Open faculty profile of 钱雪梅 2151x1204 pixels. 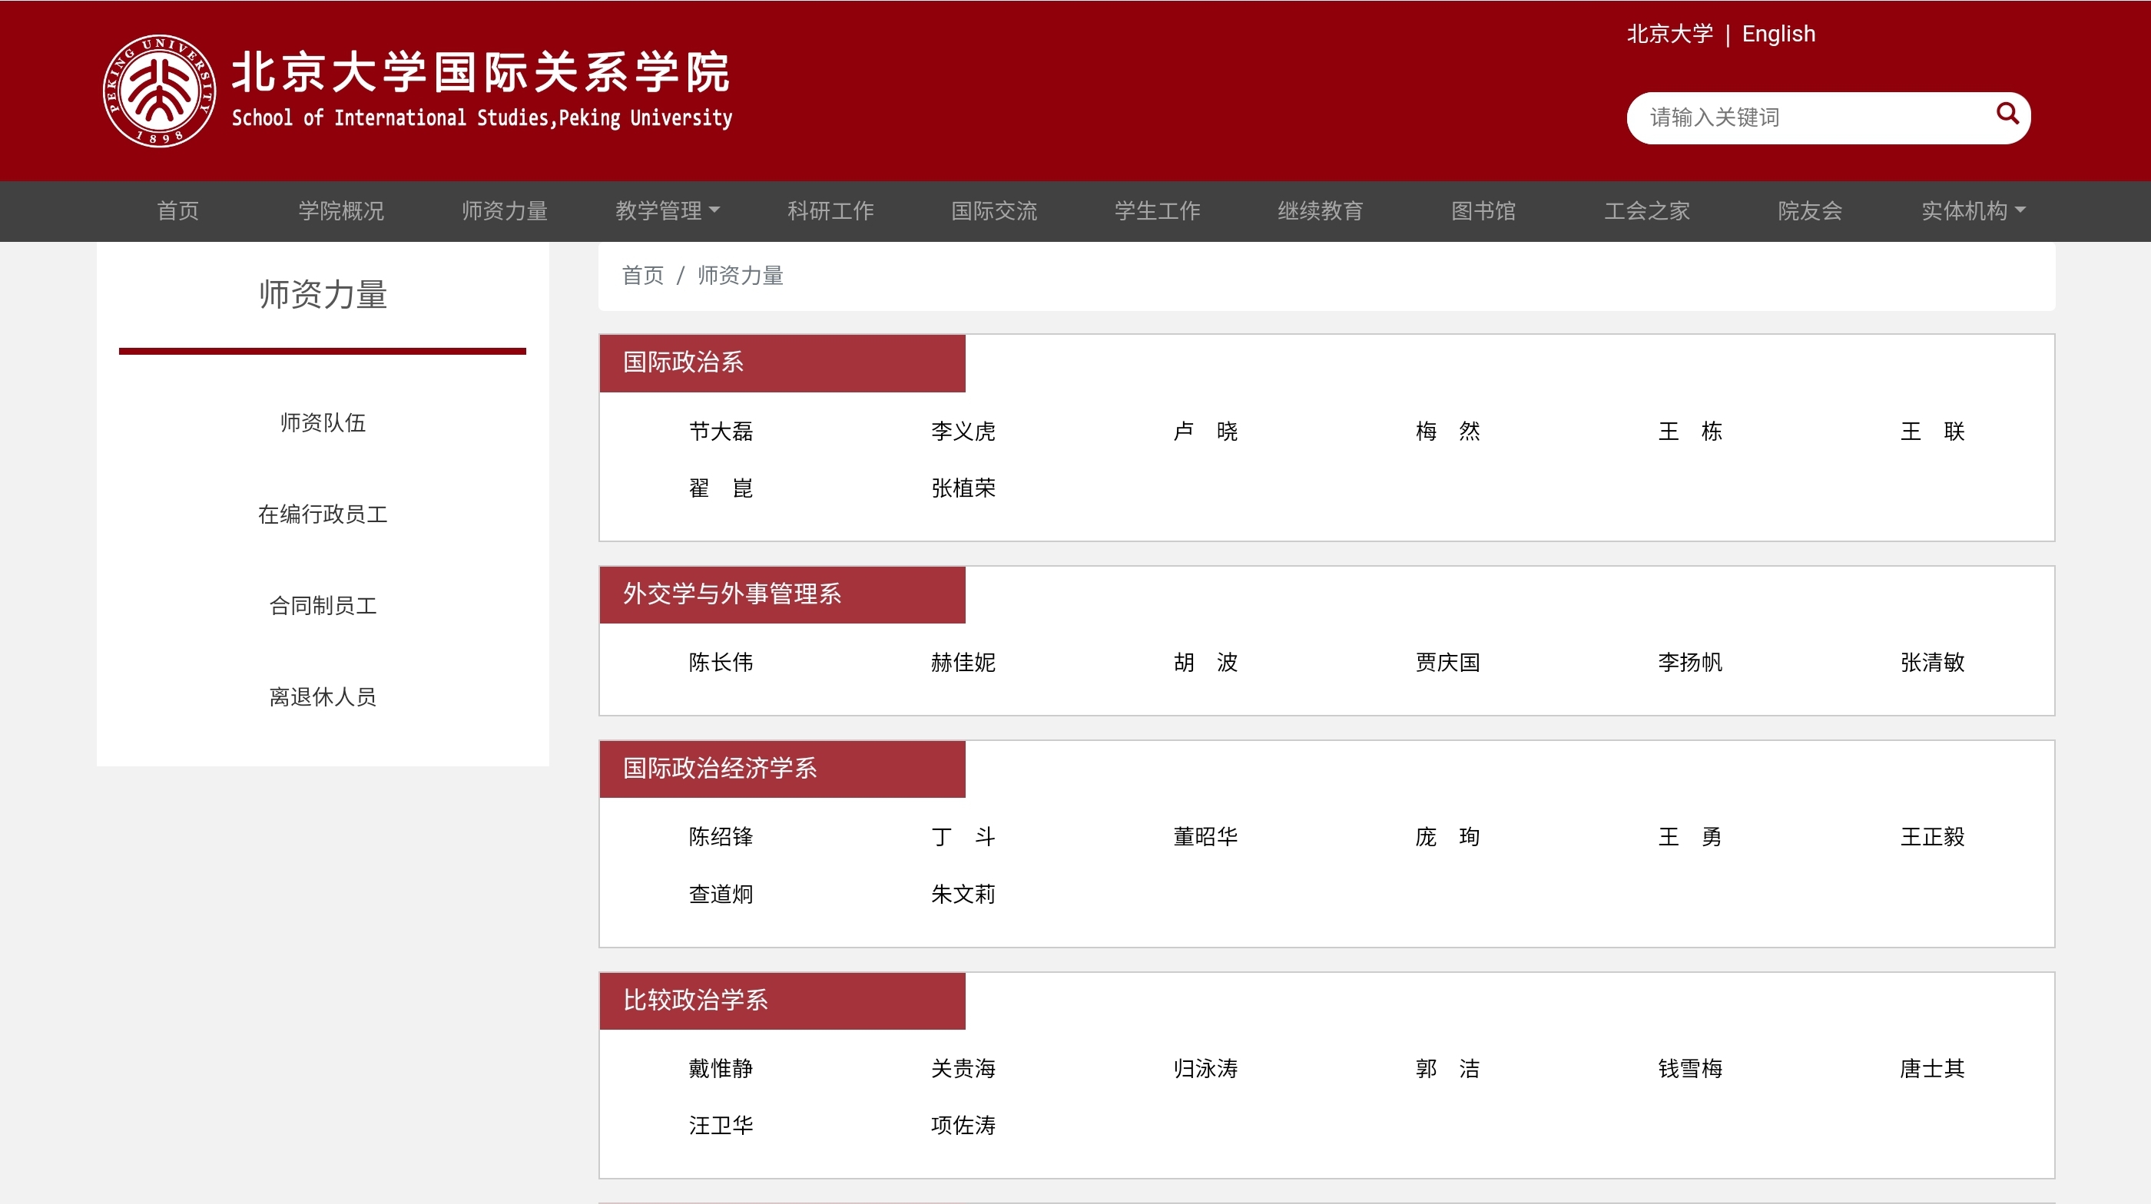click(x=1689, y=1068)
